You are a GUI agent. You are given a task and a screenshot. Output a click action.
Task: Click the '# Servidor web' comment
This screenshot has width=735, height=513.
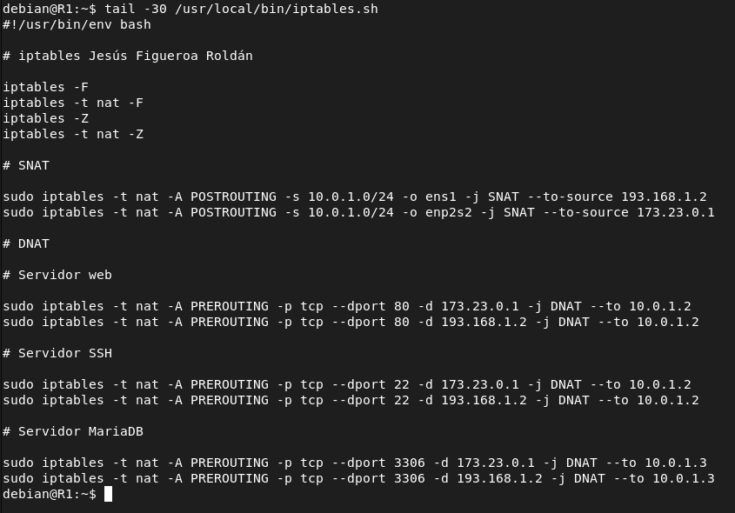(57, 275)
